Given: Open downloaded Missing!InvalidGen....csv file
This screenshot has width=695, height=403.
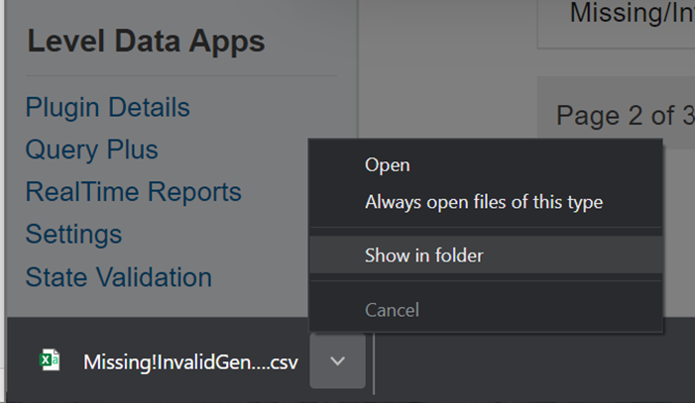Looking at the screenshot, I should [x=190, y=362].
